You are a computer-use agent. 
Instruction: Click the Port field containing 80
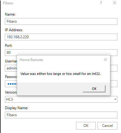[61, 53]
